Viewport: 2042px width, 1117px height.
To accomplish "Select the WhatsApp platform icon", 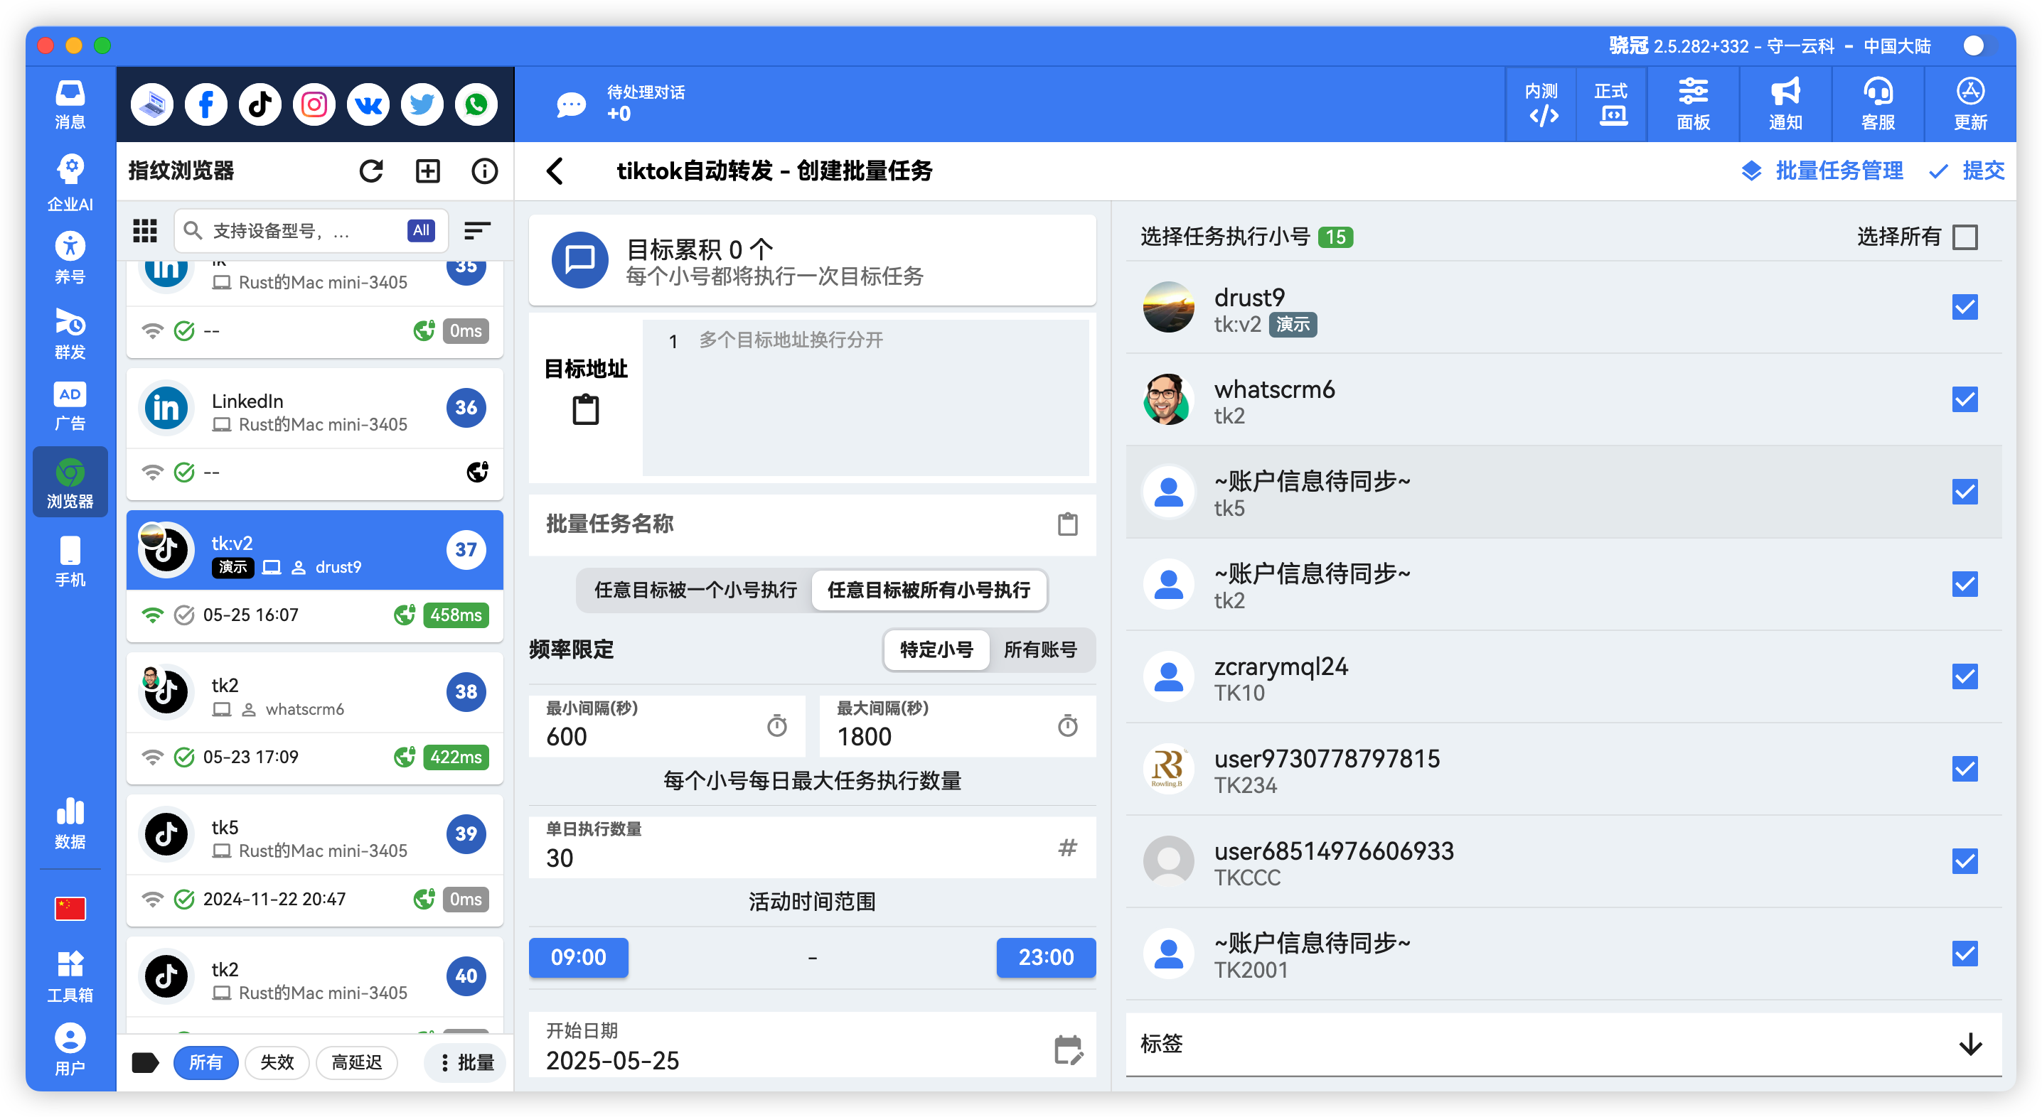I will (476, 104).
